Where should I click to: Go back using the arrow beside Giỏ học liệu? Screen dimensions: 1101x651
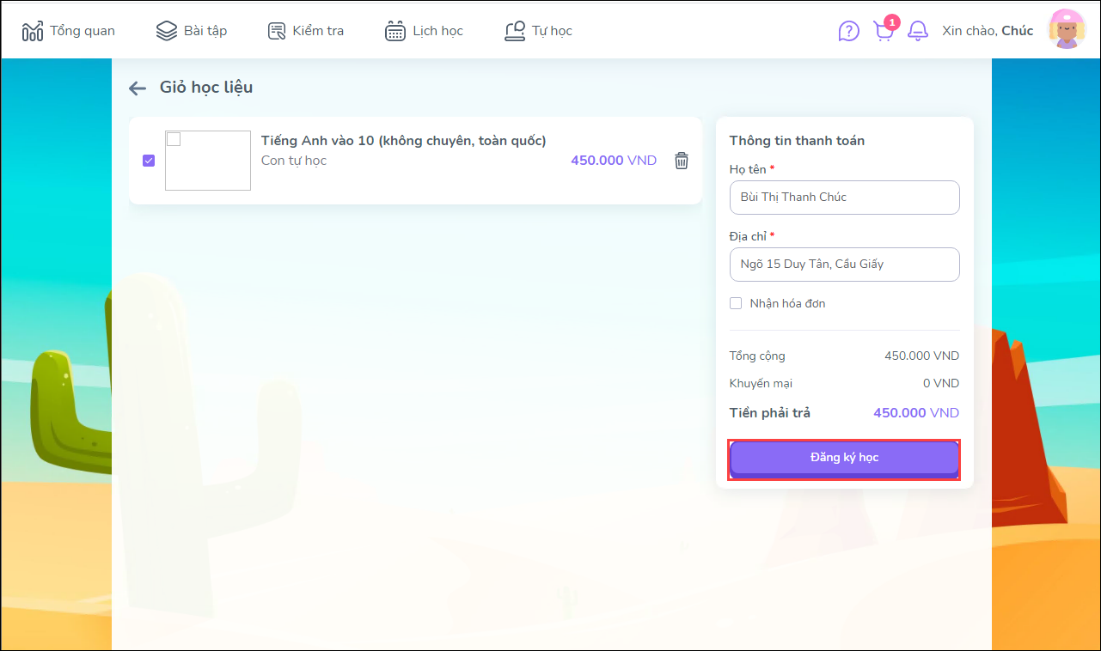coord(138,88)
